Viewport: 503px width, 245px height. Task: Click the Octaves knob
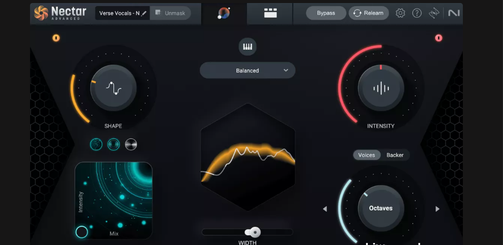381,208
